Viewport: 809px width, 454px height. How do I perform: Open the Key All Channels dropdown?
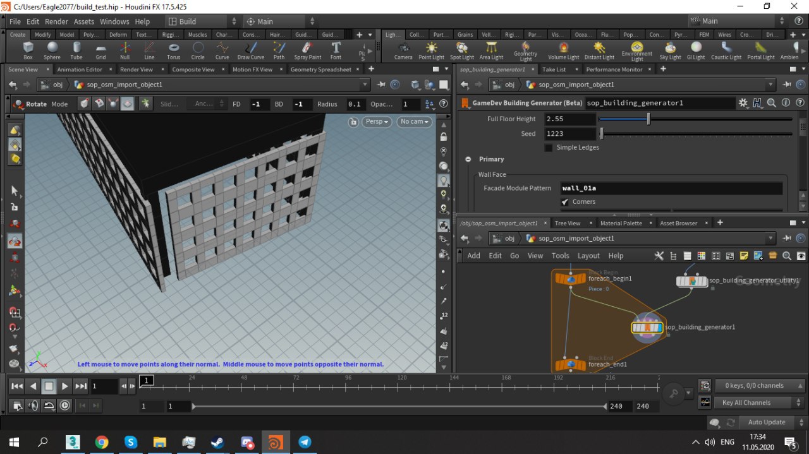click(x=760, y=403)
